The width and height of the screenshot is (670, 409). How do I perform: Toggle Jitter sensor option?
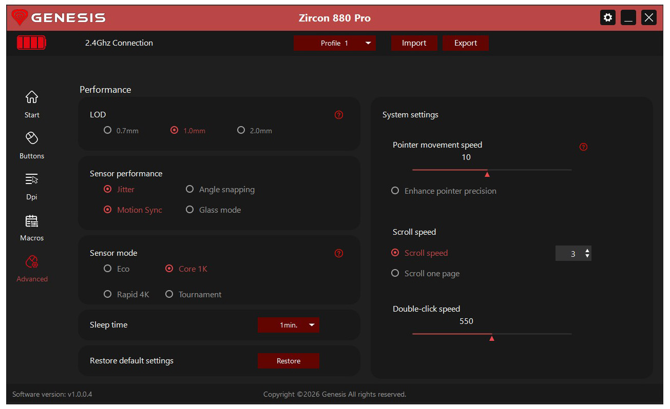119,190
